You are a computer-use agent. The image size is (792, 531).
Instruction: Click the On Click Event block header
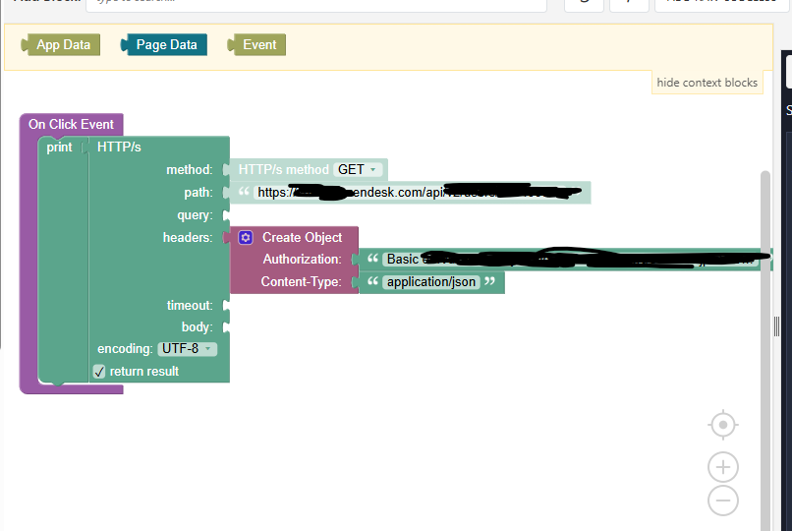(x=71, y=124)
